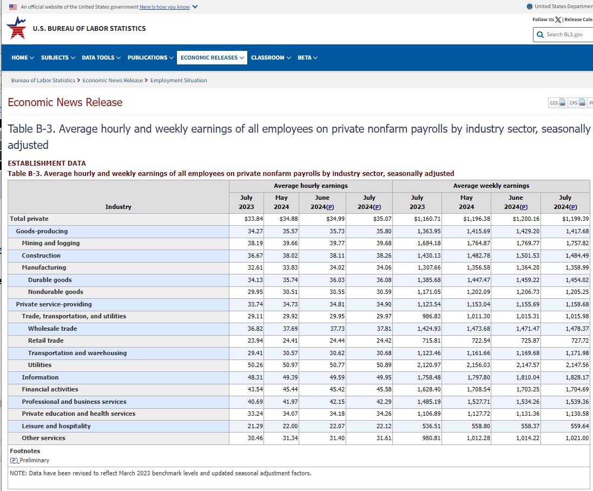Click the Economic News Release breadcrumb
The height and width of the screenshot is (491, 593).
coord(113,80)
